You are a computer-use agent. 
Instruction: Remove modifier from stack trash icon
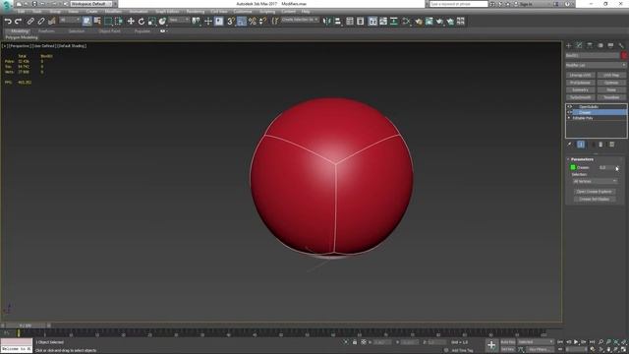(x=600, y=145)
